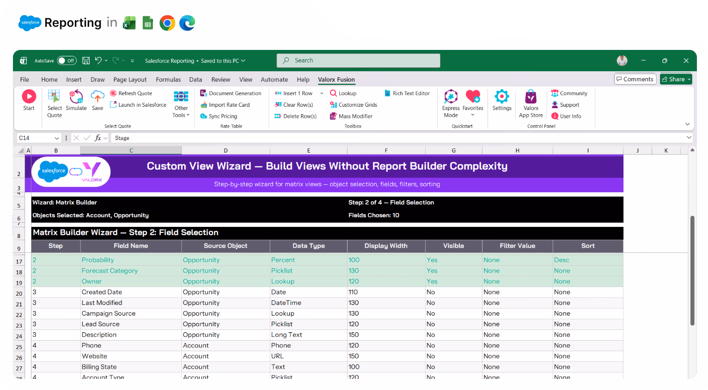Change Probability sort from Desc
This screenshot has width=708, height=390.
pyautogui.click(x=562, y=260)
